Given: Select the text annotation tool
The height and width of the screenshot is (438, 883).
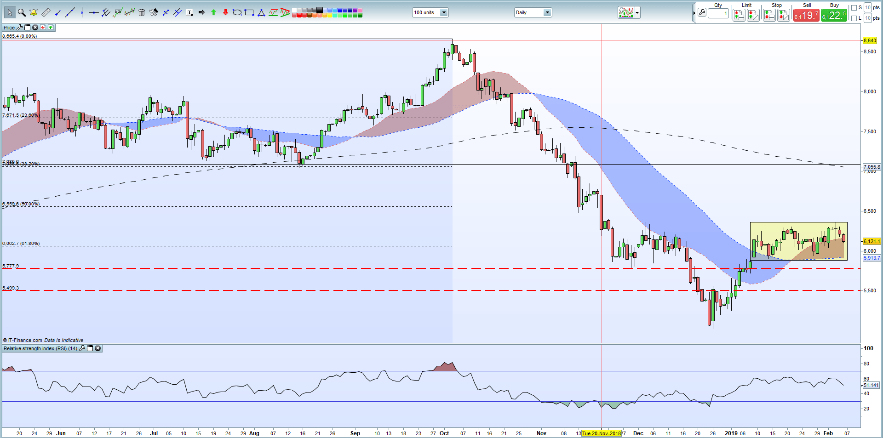Looking at the screenshot, I should pos(189,12).
